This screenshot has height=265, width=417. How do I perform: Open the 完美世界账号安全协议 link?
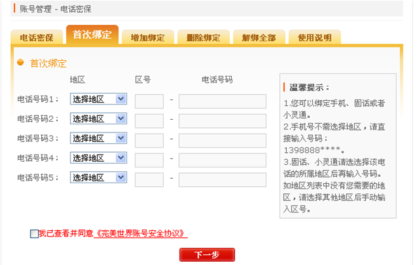pos(141,234)
